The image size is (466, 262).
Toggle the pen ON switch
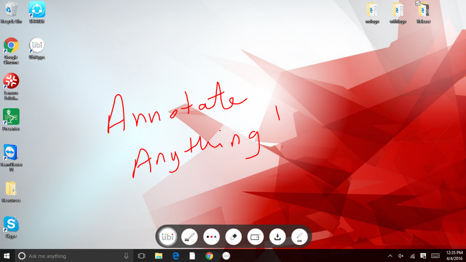click(x=299, y=237)
